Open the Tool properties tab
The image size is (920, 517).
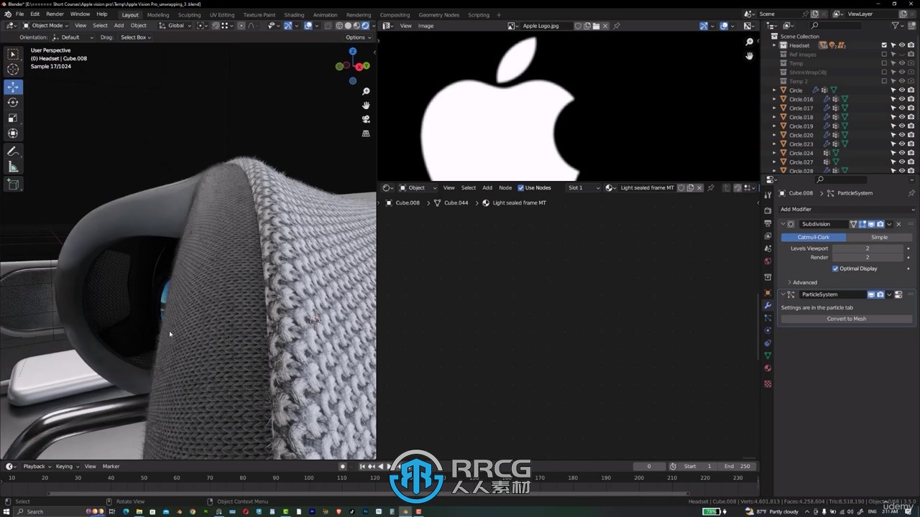768,195
